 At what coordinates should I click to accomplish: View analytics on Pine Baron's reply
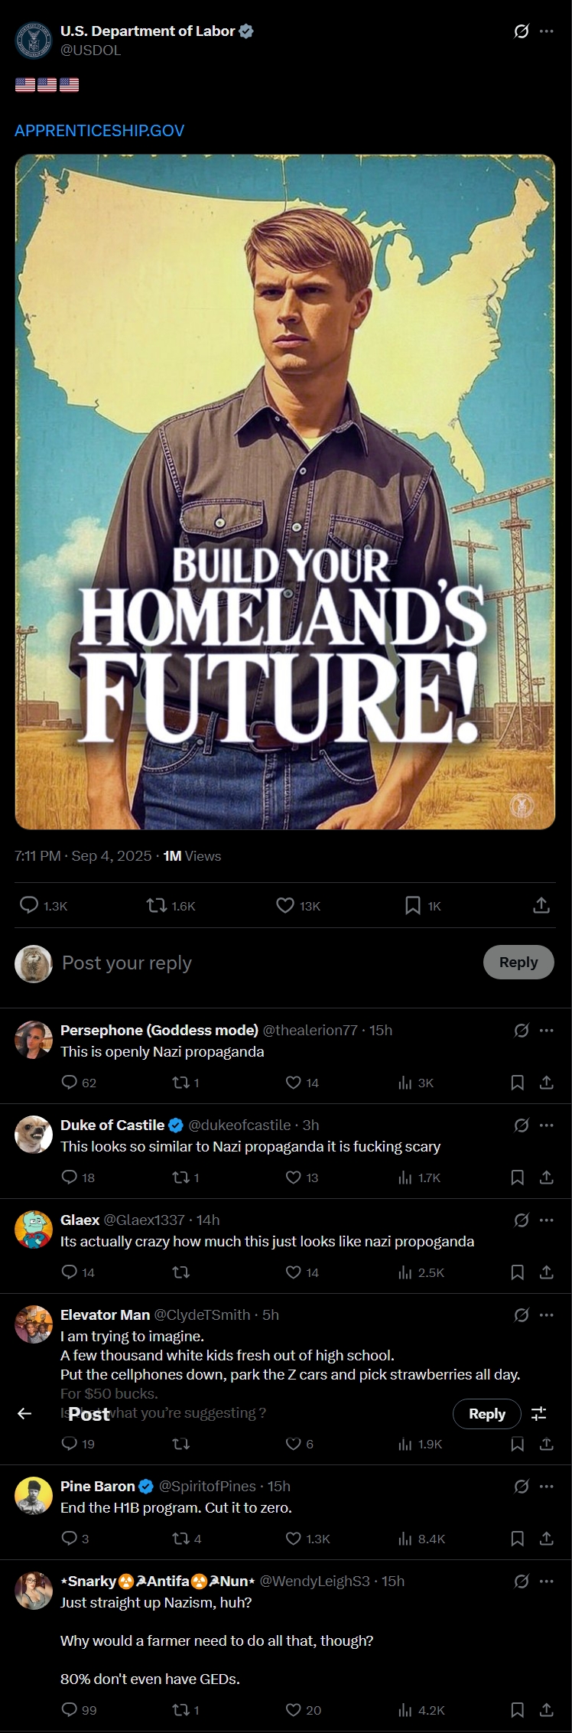tap(405, 1539)
